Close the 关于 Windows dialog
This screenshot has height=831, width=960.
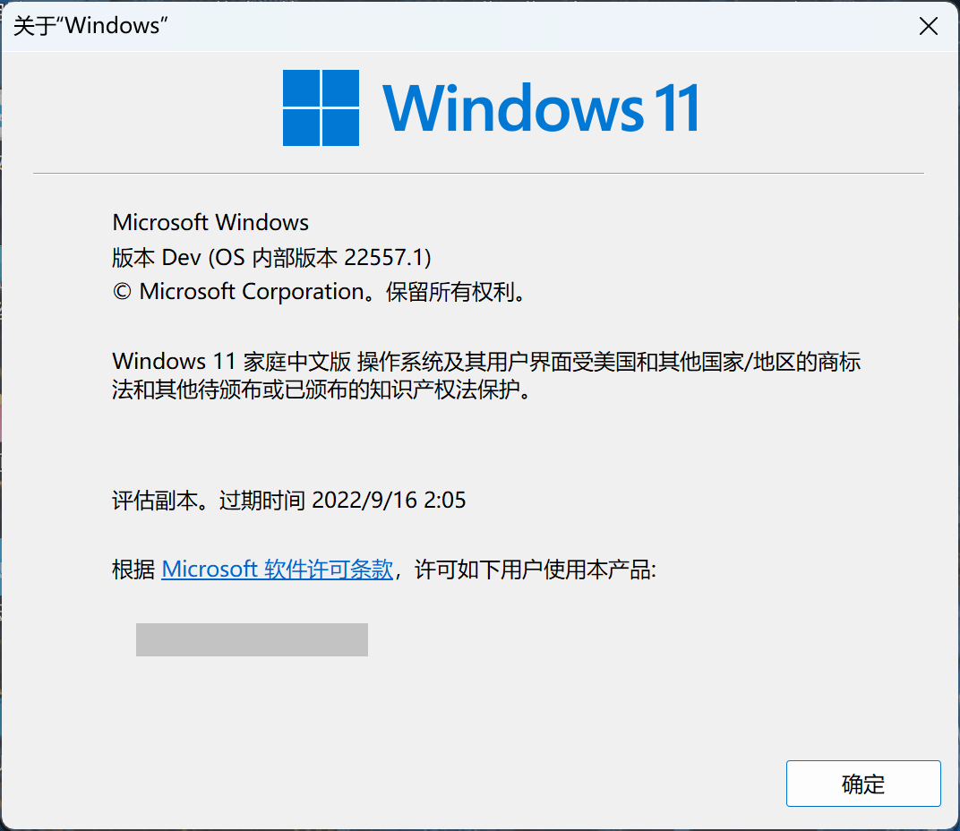click(928, 26)
